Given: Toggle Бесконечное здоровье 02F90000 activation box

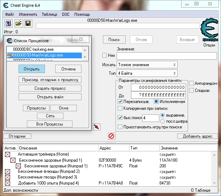Looking at the screenshot, I should (13, 160).
